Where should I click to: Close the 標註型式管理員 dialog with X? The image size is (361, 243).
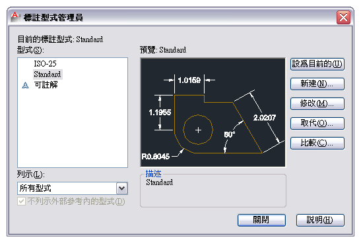coord(343,17)
